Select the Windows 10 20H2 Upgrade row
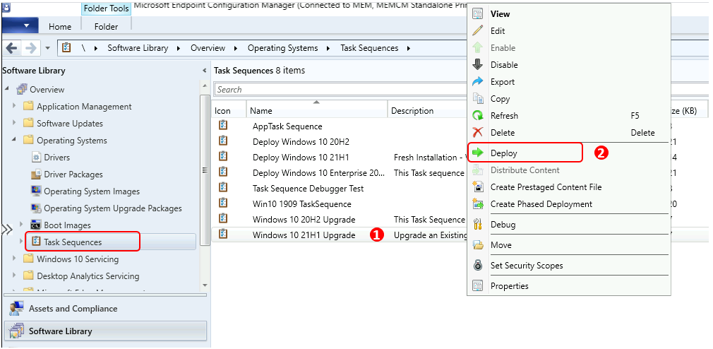The height and width of the screenshot is (349, 713). click(x=340, y=219)
